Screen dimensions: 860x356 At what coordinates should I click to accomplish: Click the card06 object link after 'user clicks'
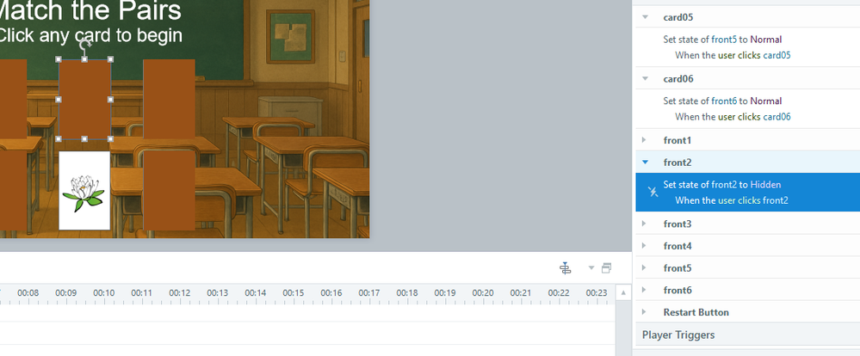click(776, 117)
